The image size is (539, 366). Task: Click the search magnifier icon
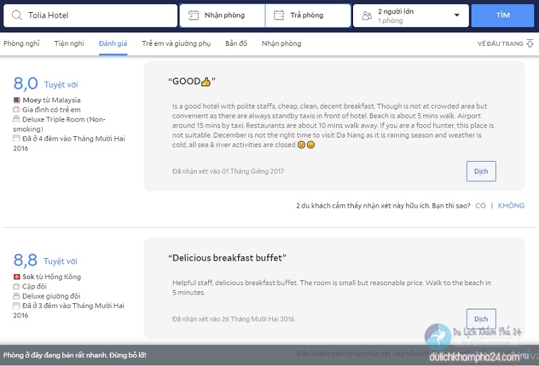[x=16, y=15]
